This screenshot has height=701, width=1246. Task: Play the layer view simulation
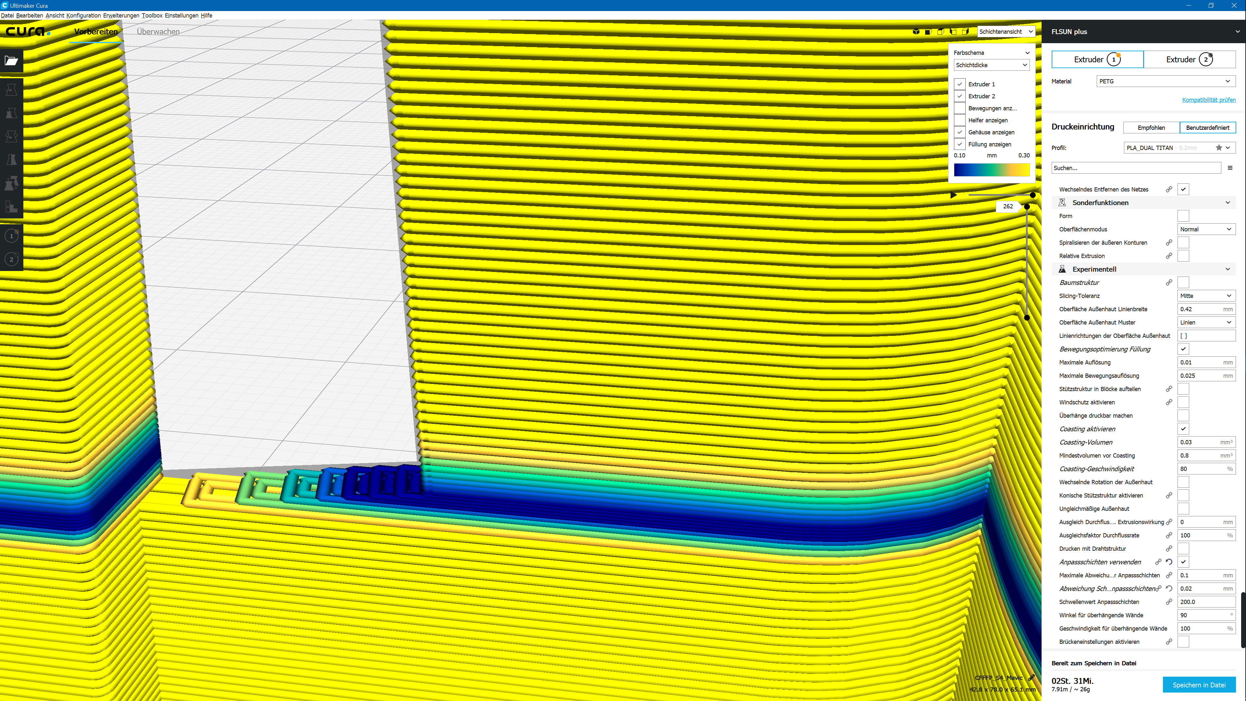(953, 195)
